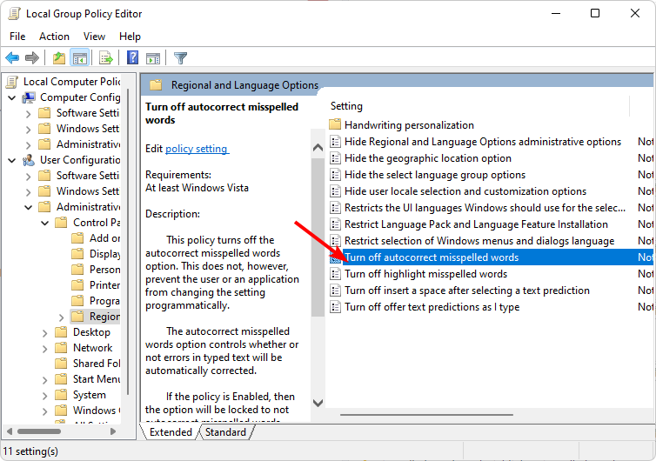Click the Local Computer Policy scroll icon
This screenshot has height=461, width=656.
click(x=12, y=82)
